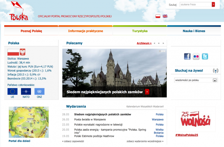Open the Nauka i Biznes tab
Screen dimensions: 224x147
pos(194,31)
